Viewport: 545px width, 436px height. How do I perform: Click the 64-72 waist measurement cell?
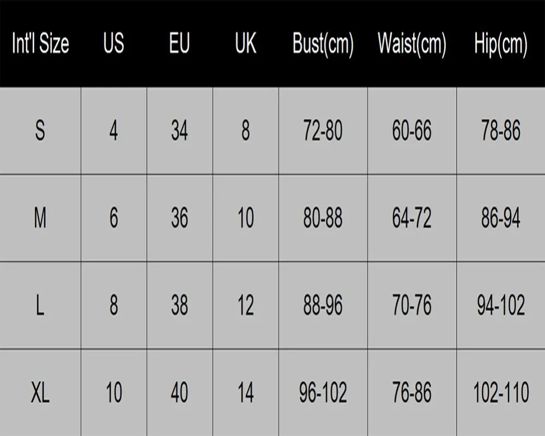[412, 218]
